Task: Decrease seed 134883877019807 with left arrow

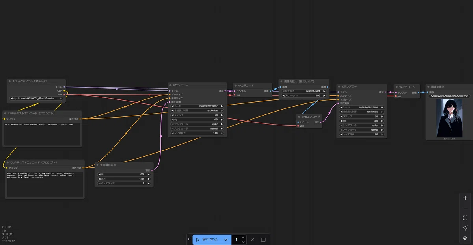Action: 172,106
